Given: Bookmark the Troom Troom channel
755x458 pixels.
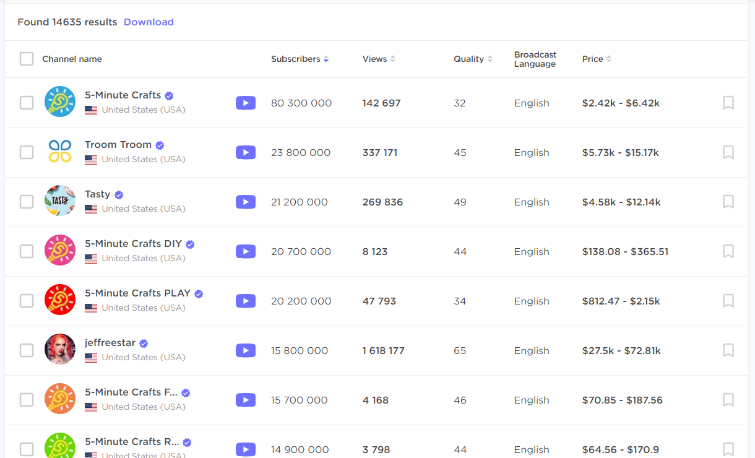Looking at the screenshot, I should click(728, 152).
